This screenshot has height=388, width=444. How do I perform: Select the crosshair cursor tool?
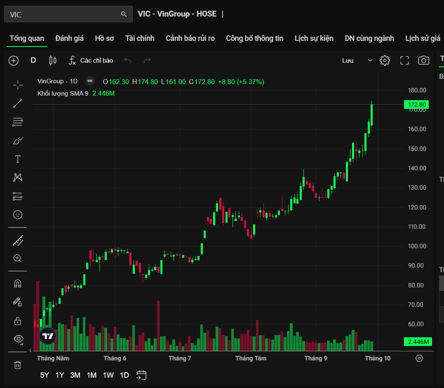(18, 85)
